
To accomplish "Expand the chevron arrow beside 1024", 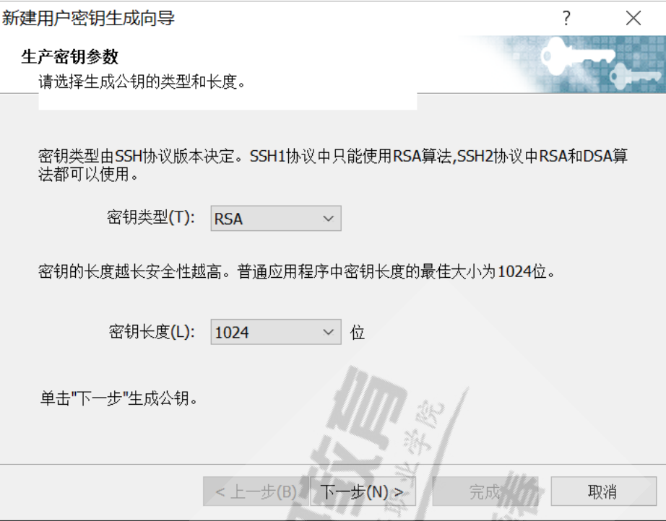I will 328,332.
